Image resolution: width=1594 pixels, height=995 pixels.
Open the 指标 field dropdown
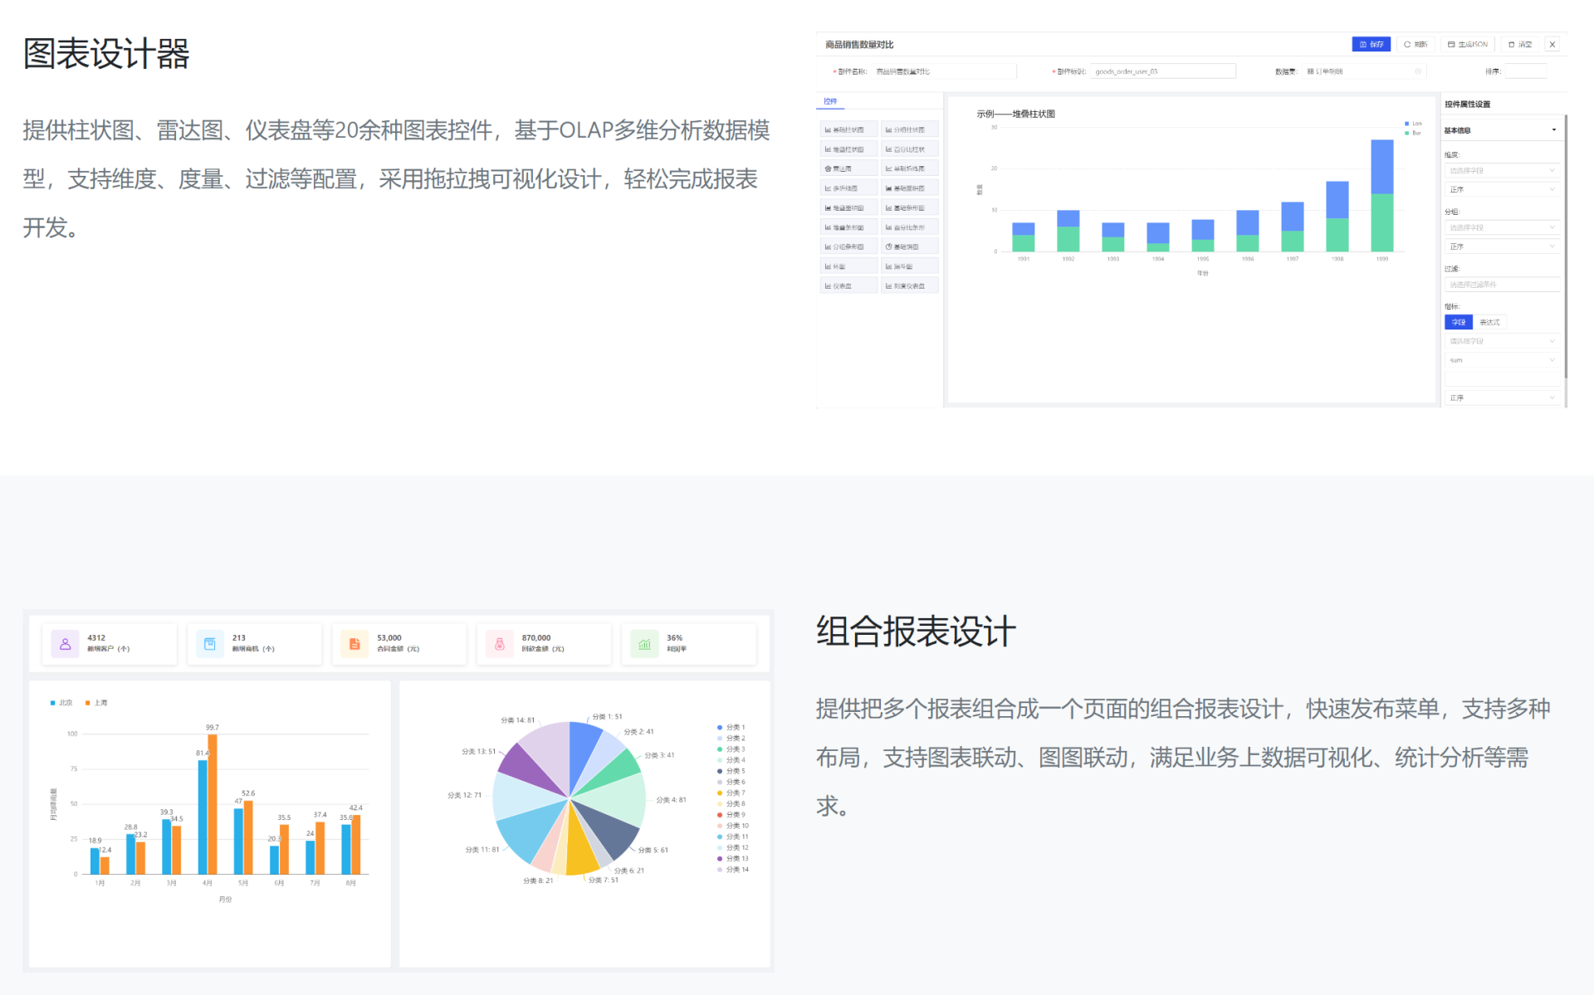point(1503,341)
